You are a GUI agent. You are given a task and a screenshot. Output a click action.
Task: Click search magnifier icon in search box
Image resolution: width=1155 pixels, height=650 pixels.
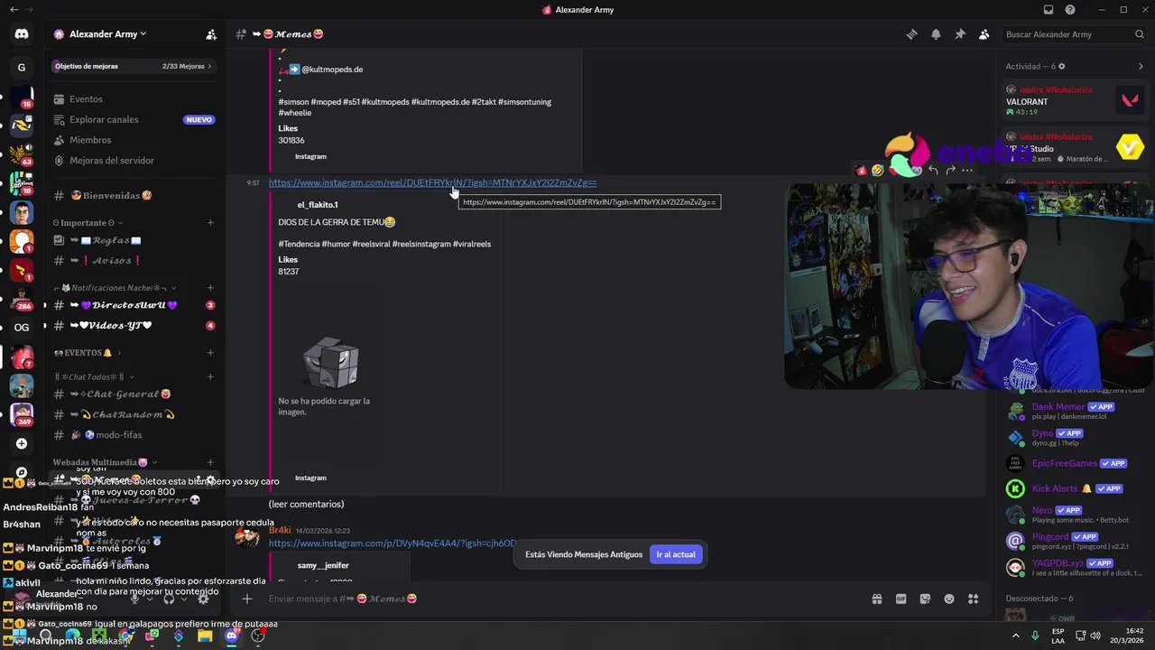coord(1140,34)
